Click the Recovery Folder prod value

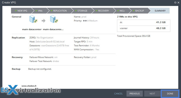[x=94, y=57]
